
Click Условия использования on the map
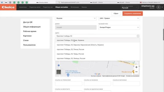pyautogui.click(x=132, y=76)
